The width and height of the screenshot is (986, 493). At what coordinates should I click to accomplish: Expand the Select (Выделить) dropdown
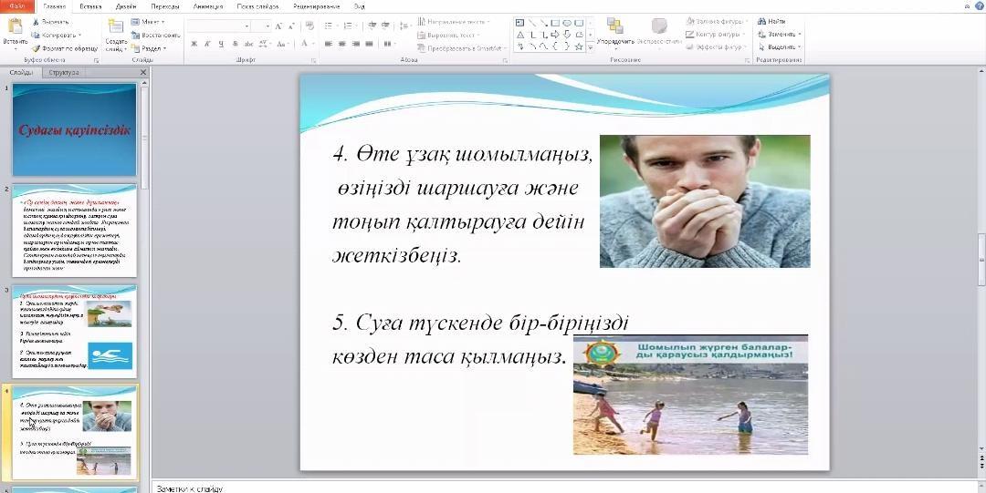pos(781,46)
